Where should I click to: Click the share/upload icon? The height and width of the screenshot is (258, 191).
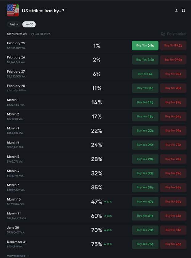(x=176, y=11)
